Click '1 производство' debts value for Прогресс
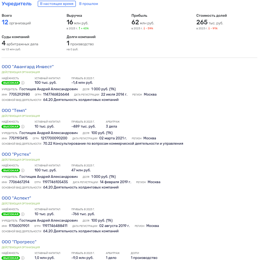258x262 pixels. point(144,258)
